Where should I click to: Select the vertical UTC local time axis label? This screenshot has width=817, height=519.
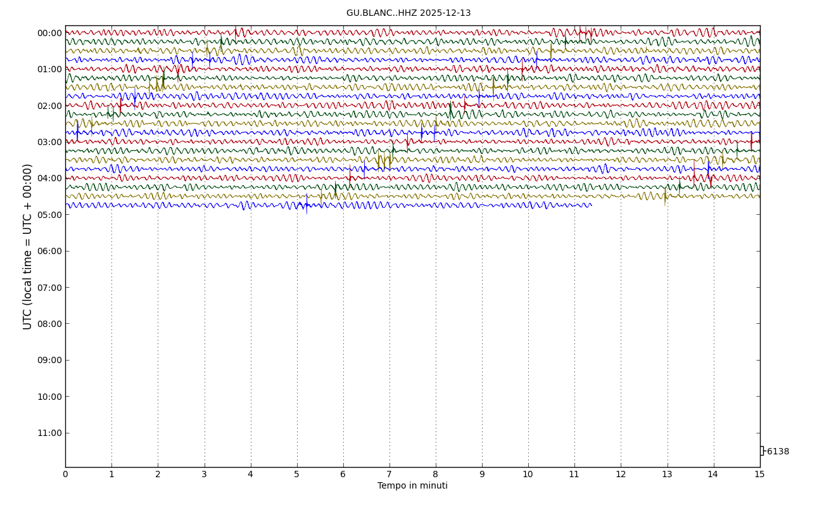click(28, 247)
